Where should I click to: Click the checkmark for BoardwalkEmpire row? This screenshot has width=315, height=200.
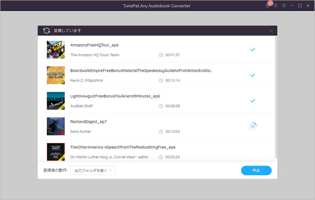[x=253, y=75]
